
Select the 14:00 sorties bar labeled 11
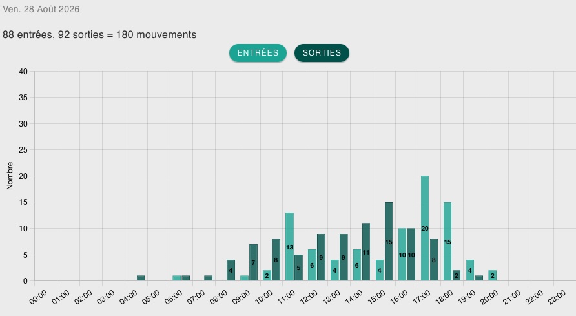coord(366,252)
